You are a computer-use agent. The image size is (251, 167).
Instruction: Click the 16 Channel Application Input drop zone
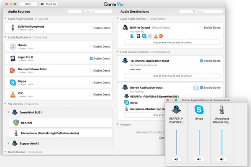pos(172,76)
